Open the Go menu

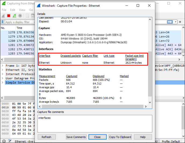pos(31,10)
